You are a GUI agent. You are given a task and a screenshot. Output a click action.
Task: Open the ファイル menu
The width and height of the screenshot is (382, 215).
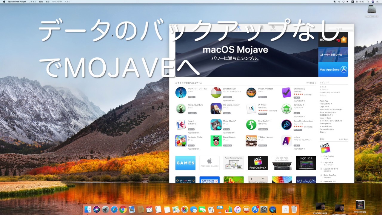[32, 1]
